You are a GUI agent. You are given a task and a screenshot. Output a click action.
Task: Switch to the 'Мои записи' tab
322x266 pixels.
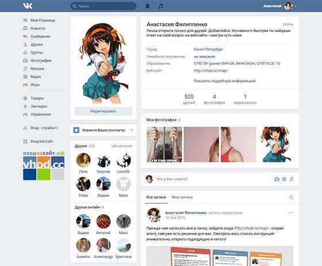click(x=182, y=197)
